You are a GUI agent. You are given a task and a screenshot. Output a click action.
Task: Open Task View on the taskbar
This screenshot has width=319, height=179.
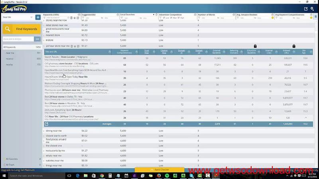(x=69, y=176)
